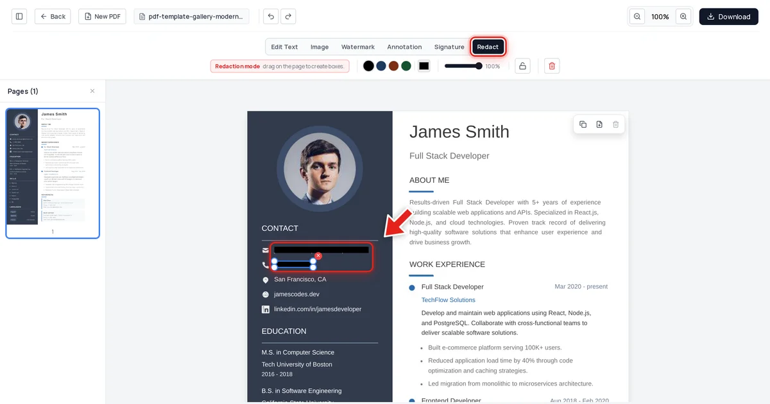Viewport: 770px width, 404px height.
Task: Click the 'ABOUT ME' heading
Action: tap(429, 180)
